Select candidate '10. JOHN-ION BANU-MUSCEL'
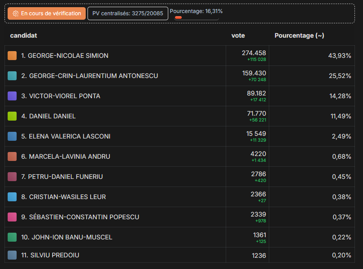 pos(67,237)
